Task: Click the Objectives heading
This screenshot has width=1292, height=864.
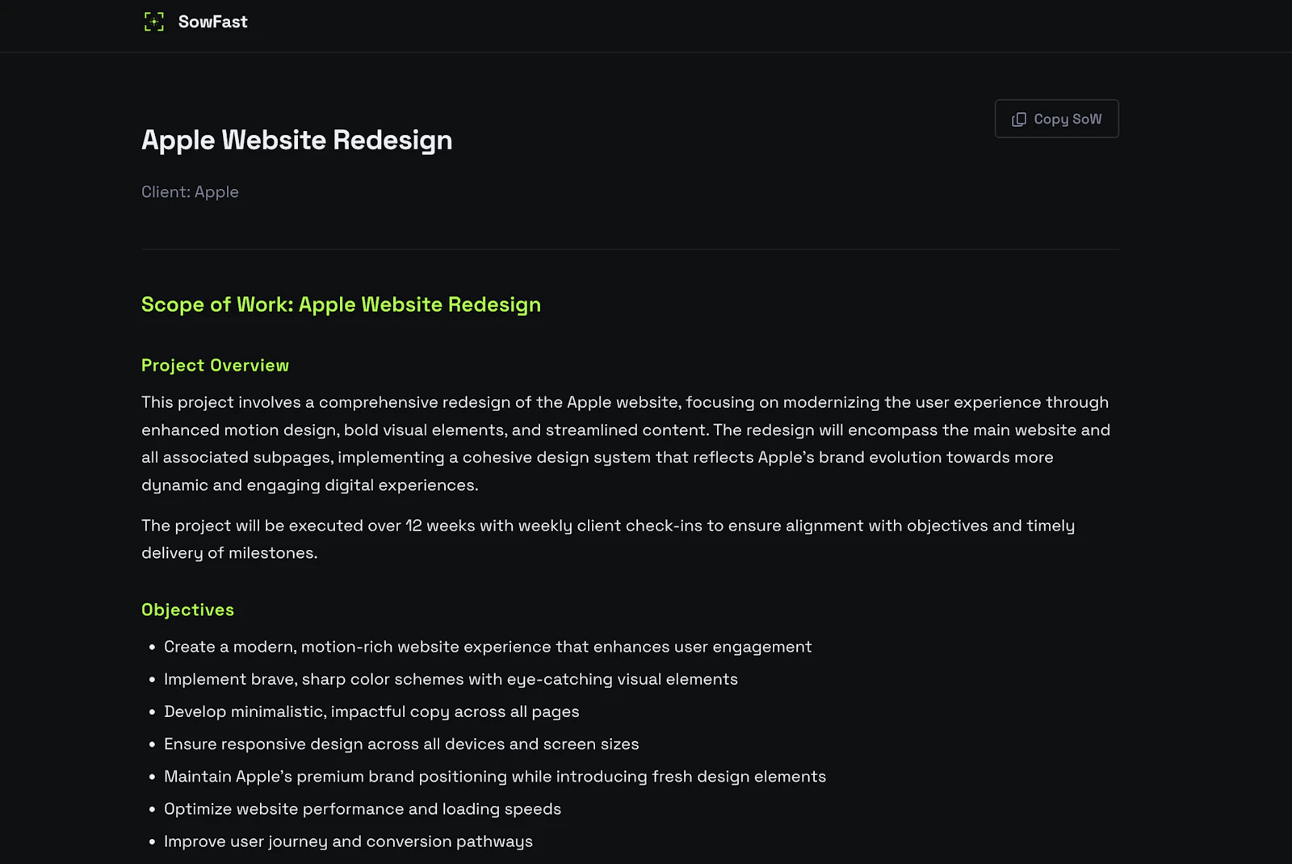Action: (187, 610)
